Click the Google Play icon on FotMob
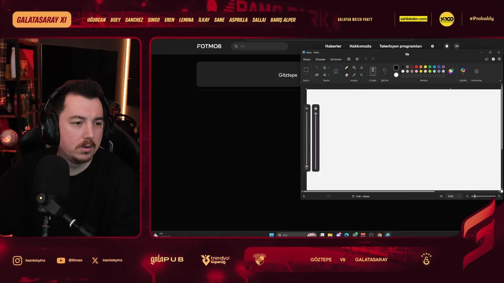 (456, 46)
